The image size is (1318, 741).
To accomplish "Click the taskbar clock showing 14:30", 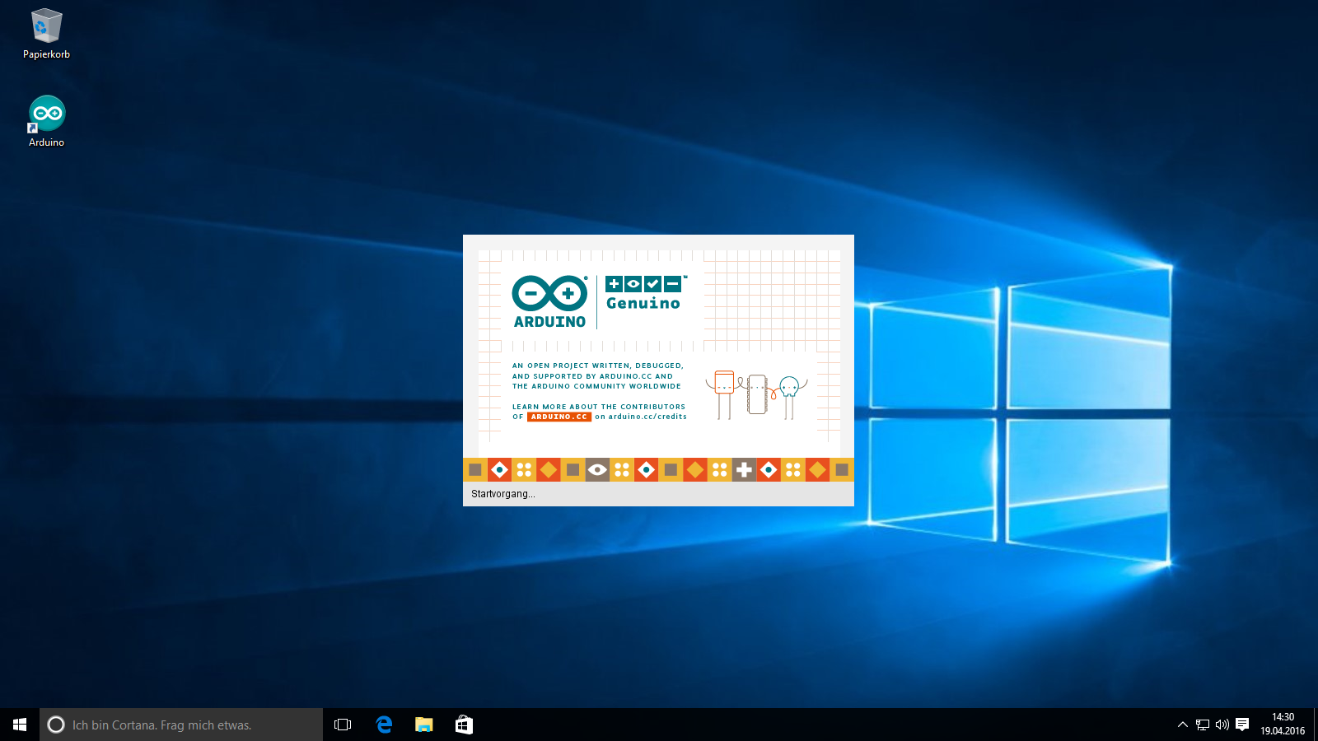I will [1283, 725].
